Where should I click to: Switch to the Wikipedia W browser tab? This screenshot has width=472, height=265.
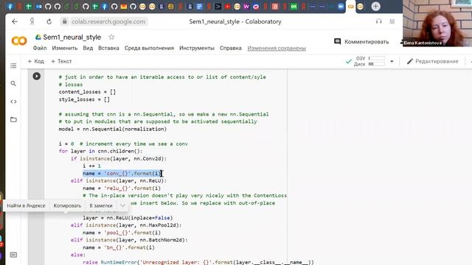(246, 7)
